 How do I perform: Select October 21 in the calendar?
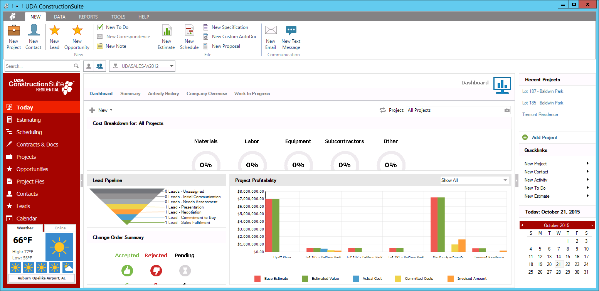(559, 264)
